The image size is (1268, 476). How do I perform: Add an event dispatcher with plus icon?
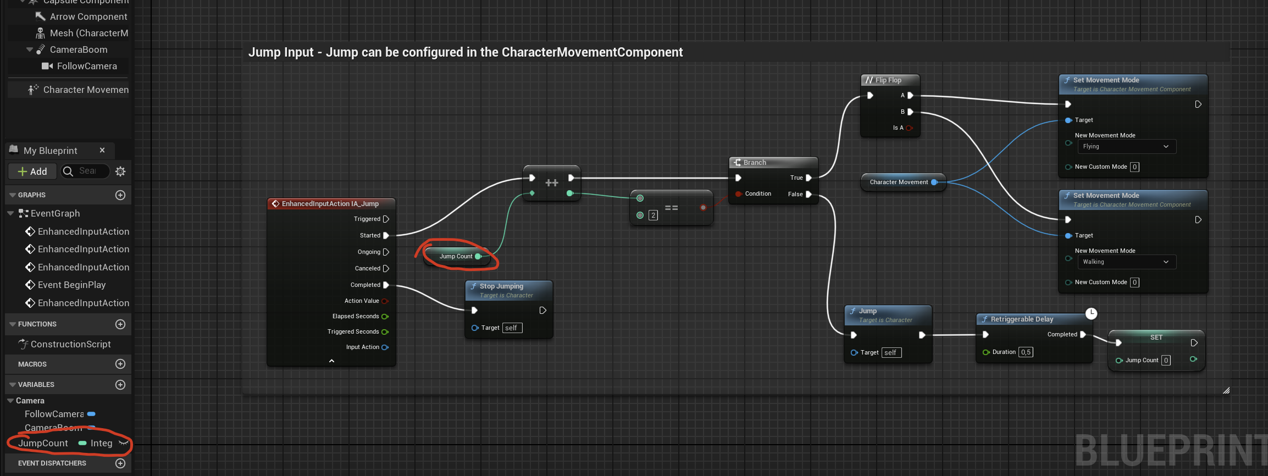click(x=120, y=463)
